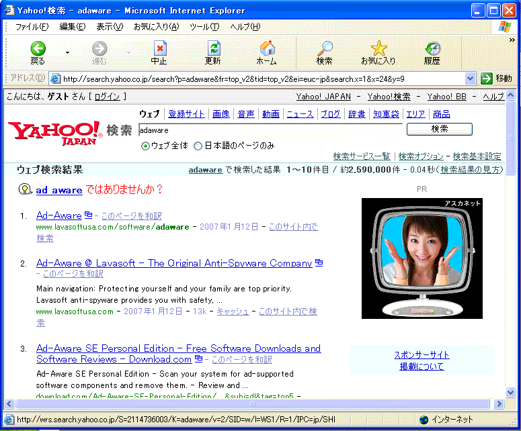The height and width of the screenshot is (431, 521).
Task: Open result 1 Ad-Aware in new window icon
Action: point(88,215)
